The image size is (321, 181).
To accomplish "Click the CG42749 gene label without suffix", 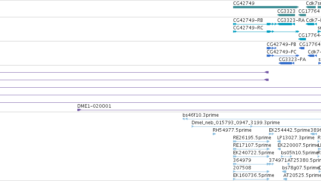I will click(x=244, y=3).
